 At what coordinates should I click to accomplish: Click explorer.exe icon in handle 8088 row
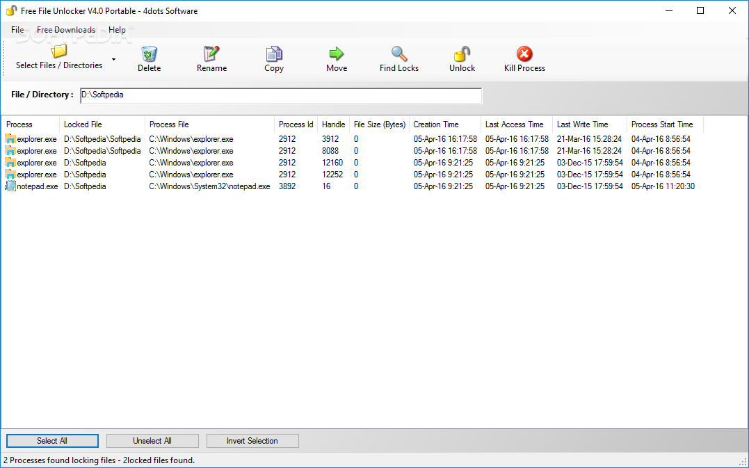[10, 151]
